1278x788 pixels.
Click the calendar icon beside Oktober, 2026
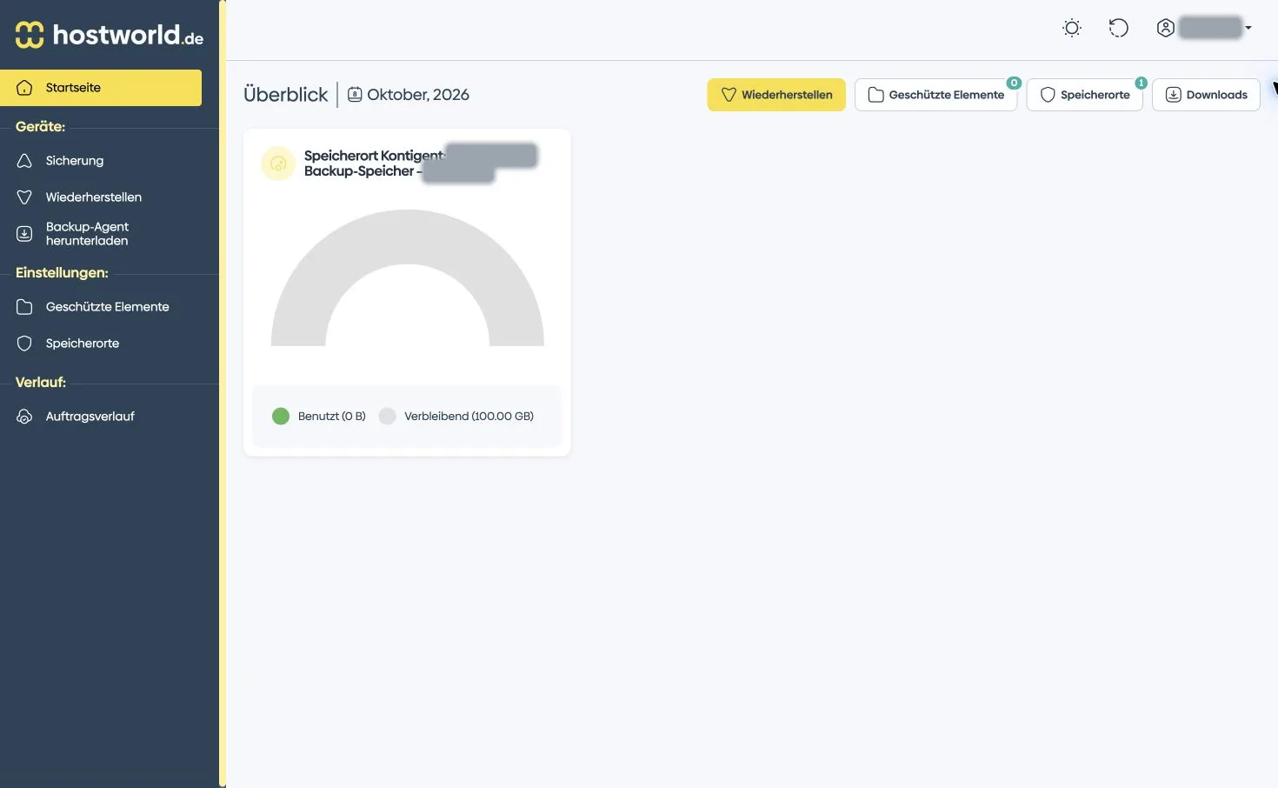click(x=355, y=94)
